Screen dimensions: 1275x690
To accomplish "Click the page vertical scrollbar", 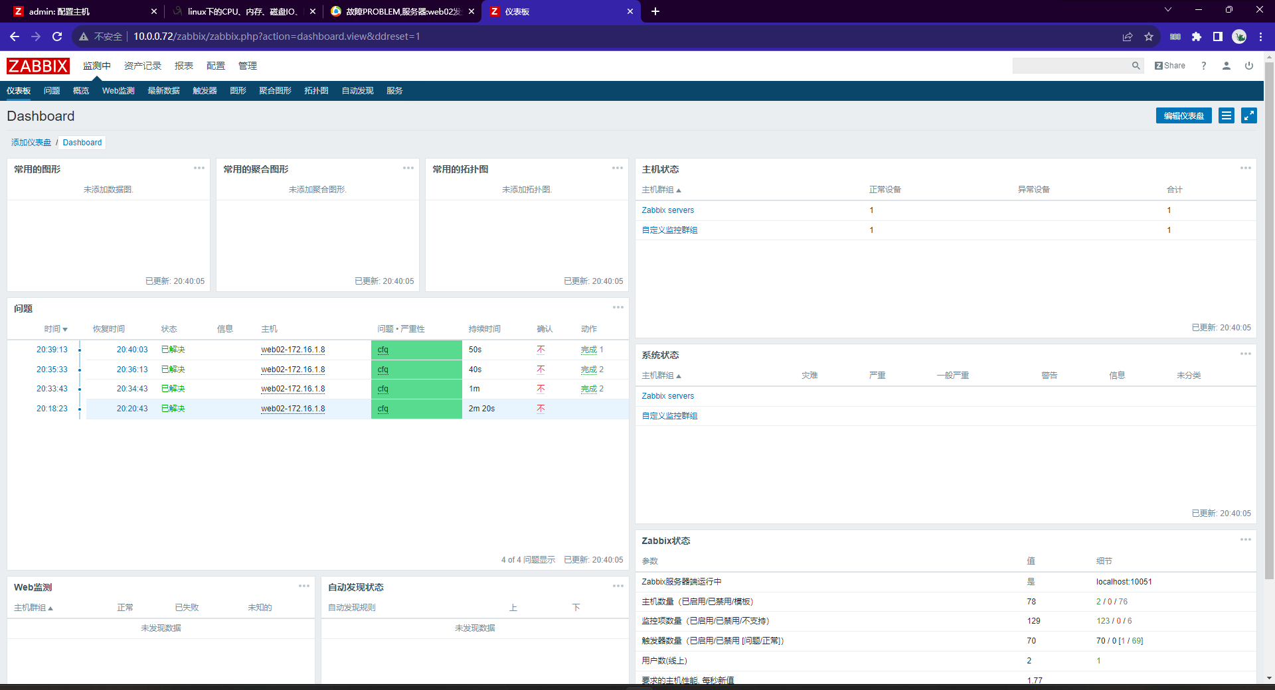I will pos(1269,322).
